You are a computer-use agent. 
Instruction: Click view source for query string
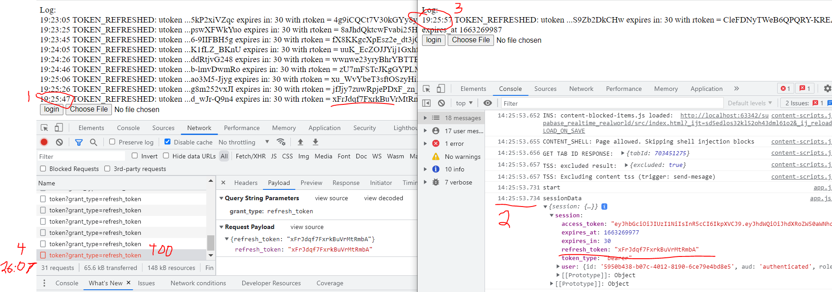(x=332, y=198)
